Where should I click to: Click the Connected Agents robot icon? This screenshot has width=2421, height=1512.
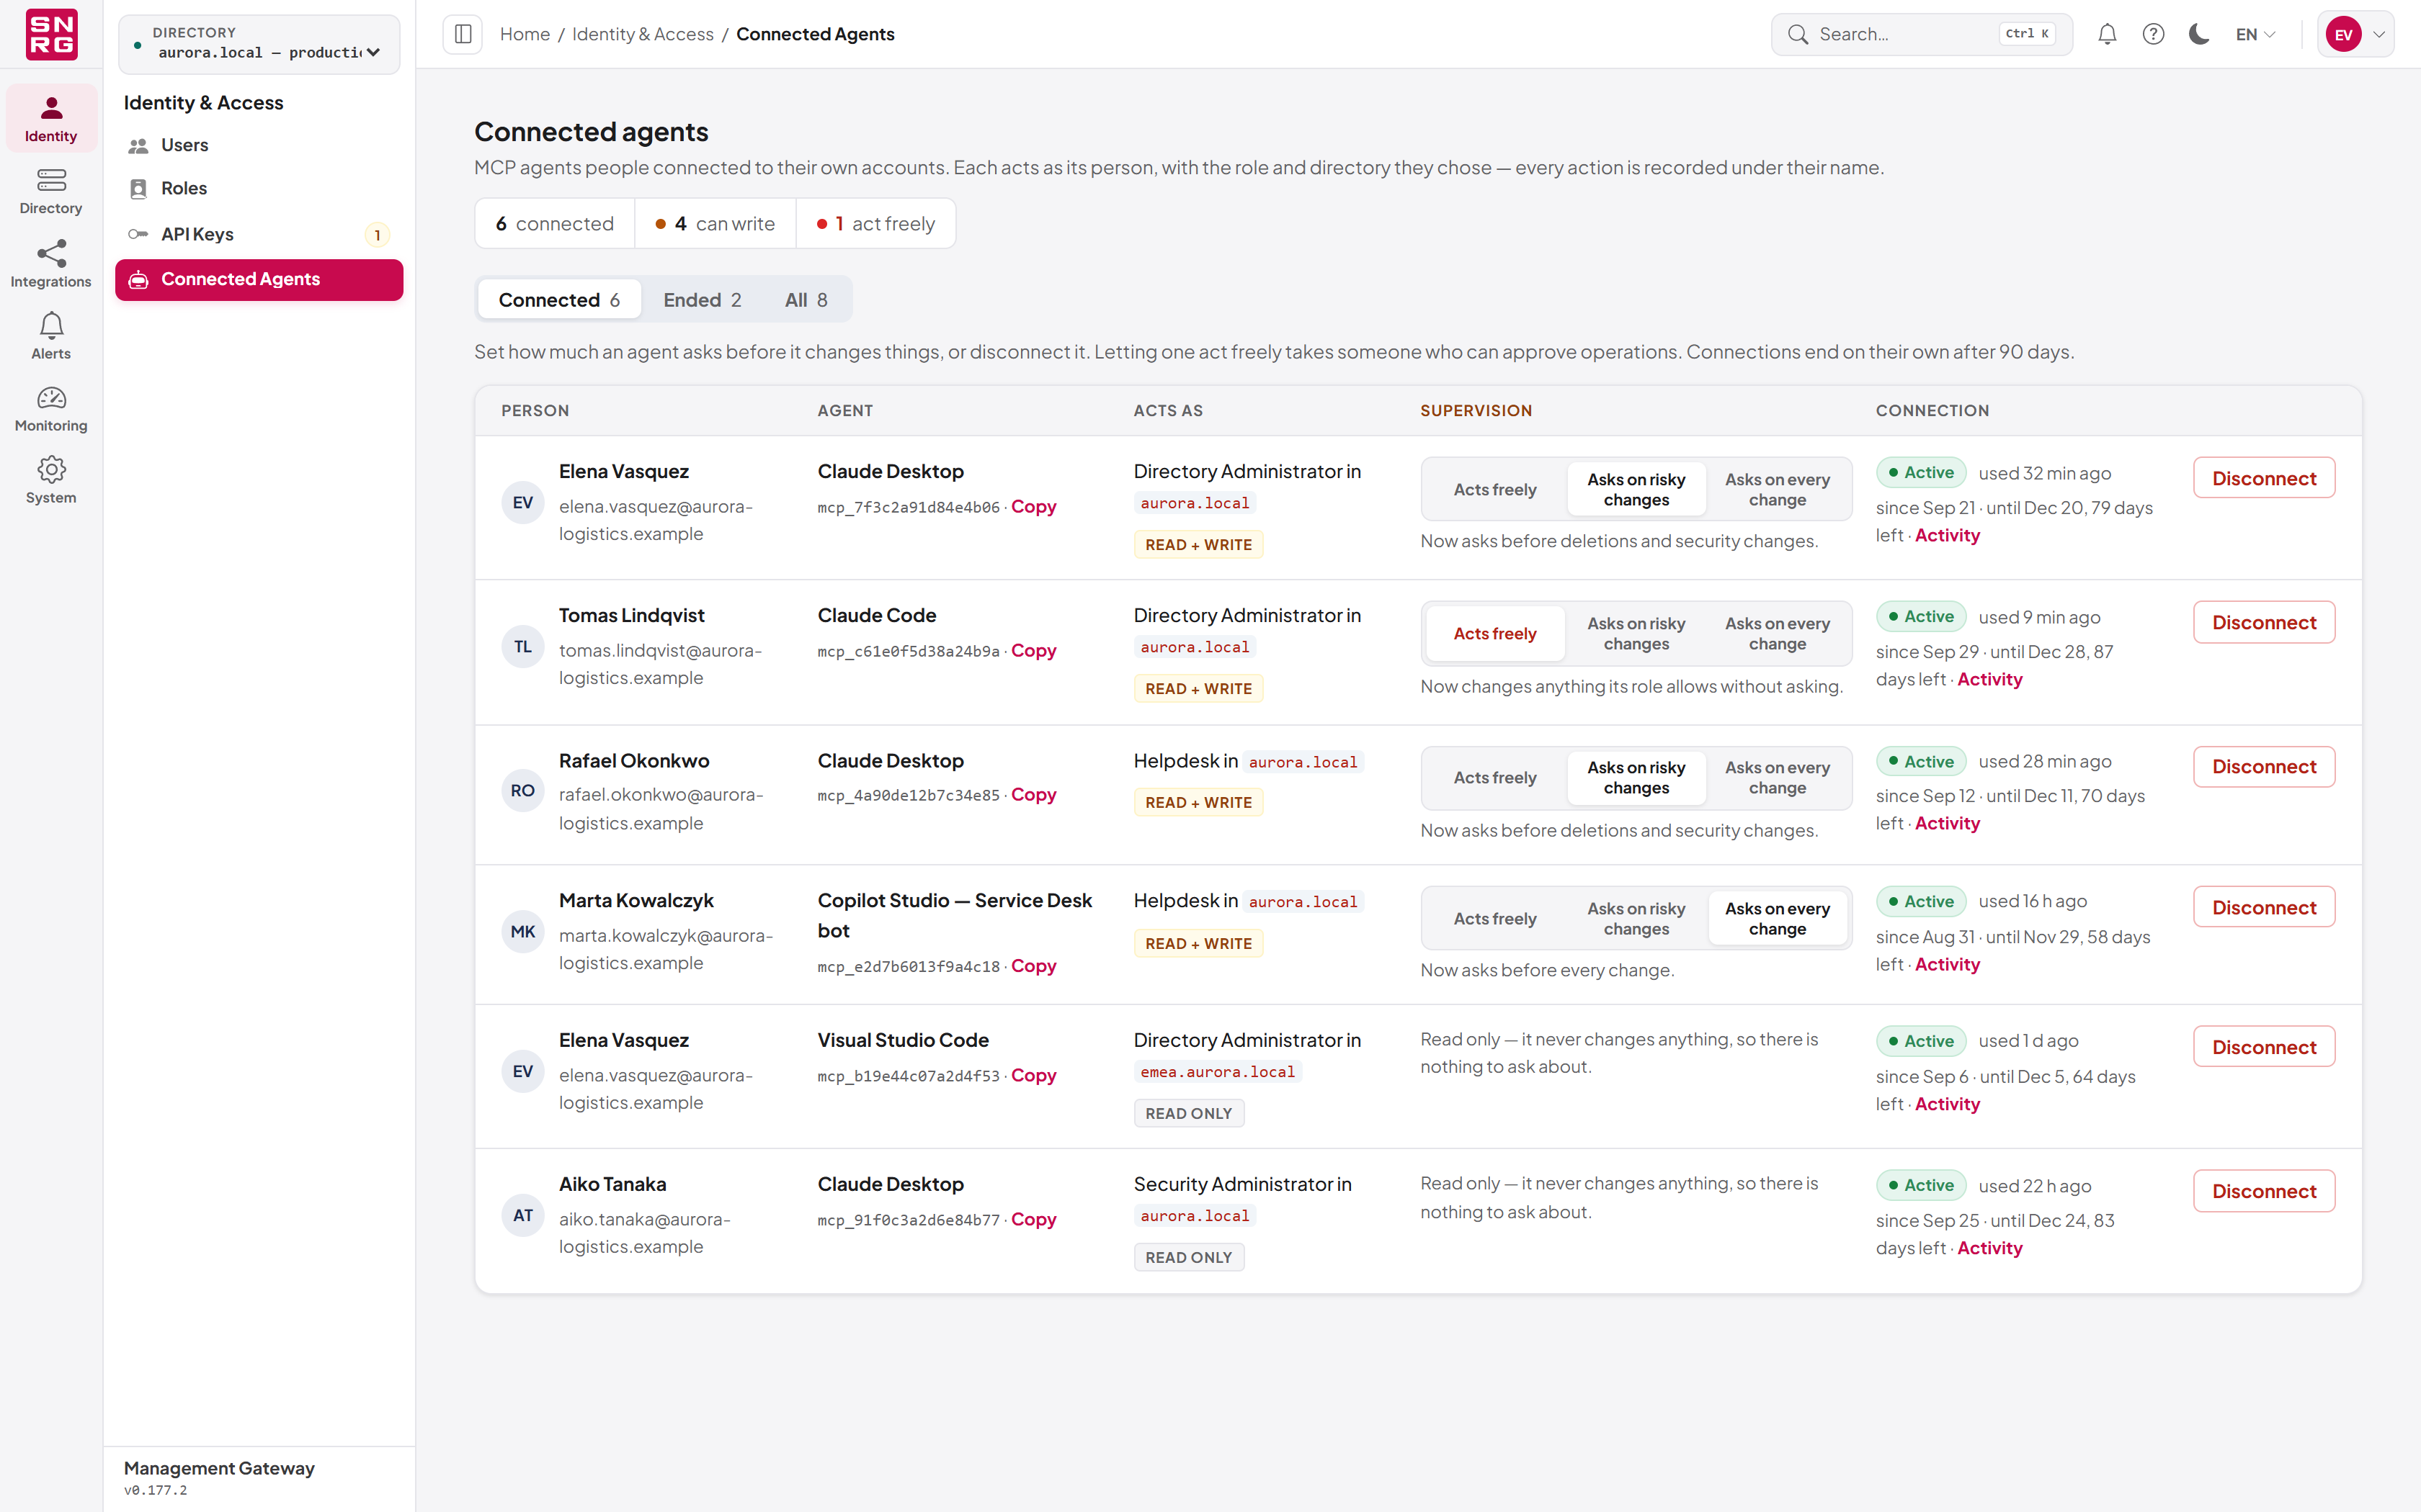pos(138,280)
